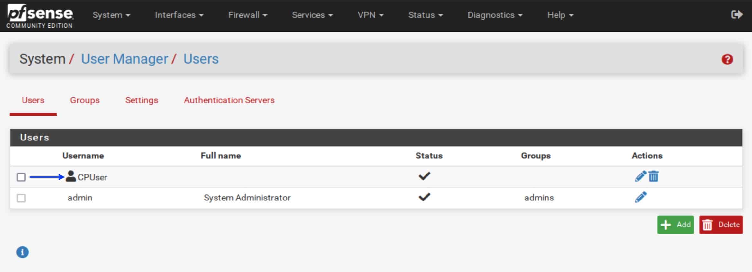Edit the admin user pencil icon
Image resolution: width=752 pixels, height=272 pixels.
coord(640,197)
